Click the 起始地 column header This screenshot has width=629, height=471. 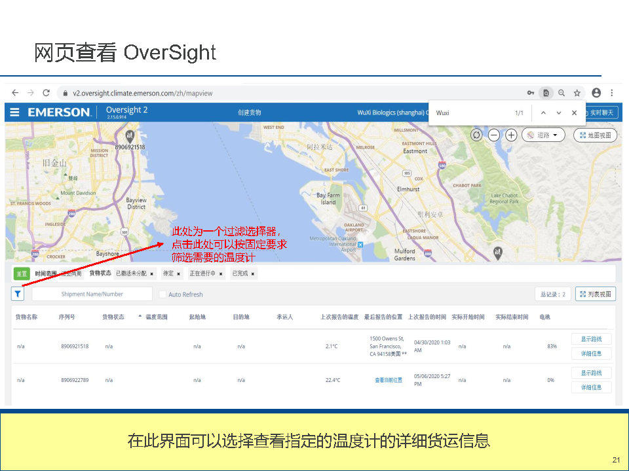[x=197, y=317]
